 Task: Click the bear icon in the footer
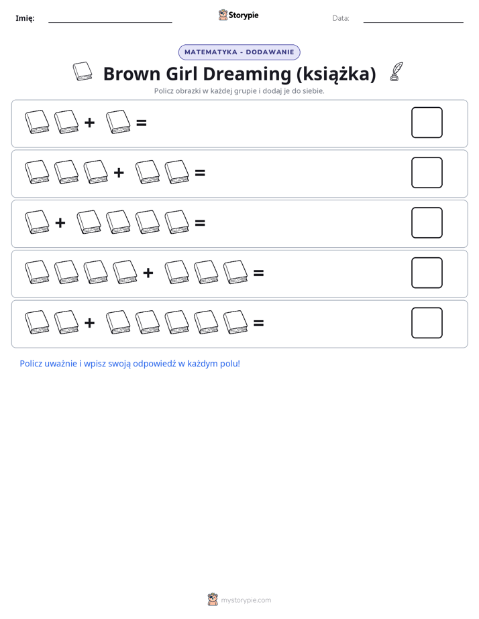[x=213, y=600]
